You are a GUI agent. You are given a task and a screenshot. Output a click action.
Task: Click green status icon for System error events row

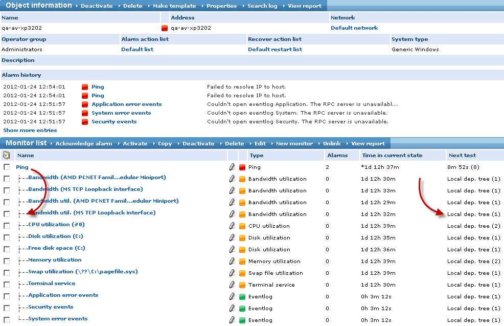pyautogui.click(x=242, y=320)
